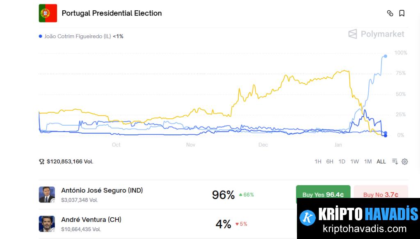The image size is (420, 239).
Task: Click the Polymarket logo watermark
Action: (x=377, y=34)
